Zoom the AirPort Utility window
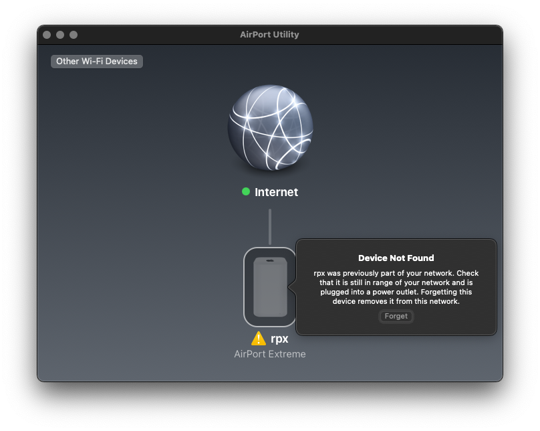 74,35
